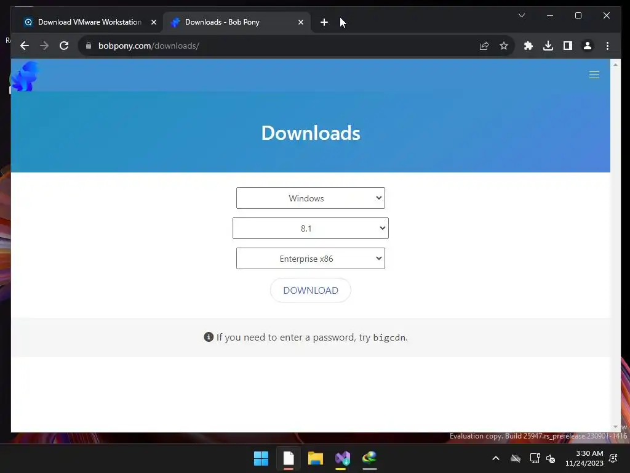Open the tab search chevron
Image resolution: width=630 pixels, height=473 pixels.
coord(522,15)
